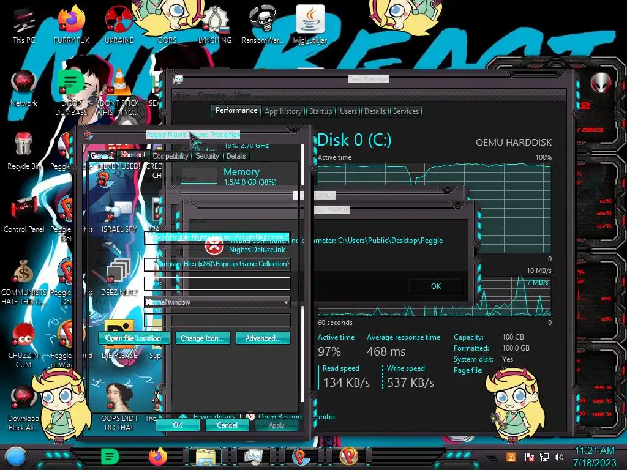Open the Shortcut tab in Properties

tap(133, 155)
